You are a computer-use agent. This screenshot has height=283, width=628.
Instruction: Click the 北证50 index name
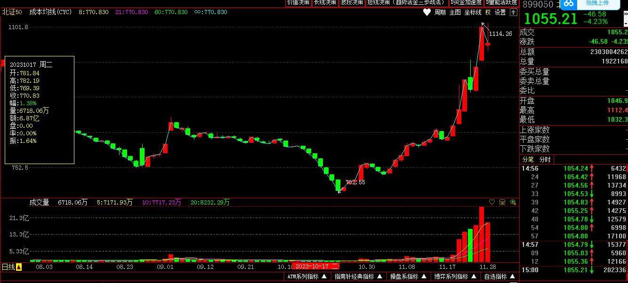click(12, 12)
